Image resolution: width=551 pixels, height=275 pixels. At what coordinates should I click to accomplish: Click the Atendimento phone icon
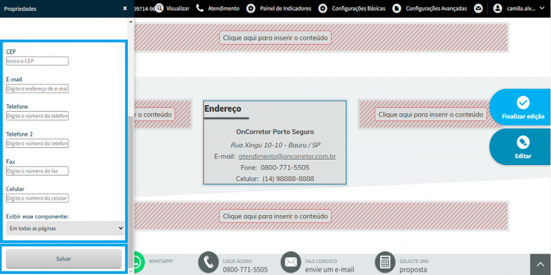pos(200,9)
